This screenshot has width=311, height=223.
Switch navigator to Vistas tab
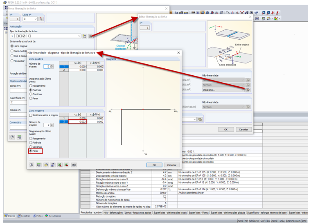point(38,216)
